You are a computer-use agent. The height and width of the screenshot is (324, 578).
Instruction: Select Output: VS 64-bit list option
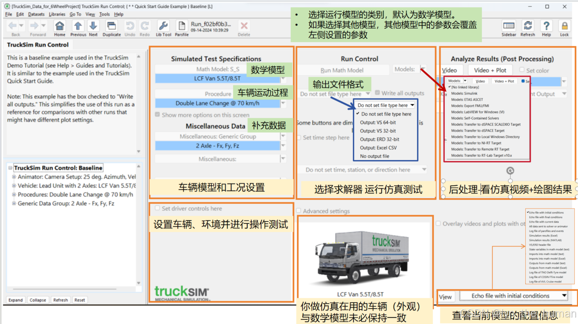coord(378,122)
